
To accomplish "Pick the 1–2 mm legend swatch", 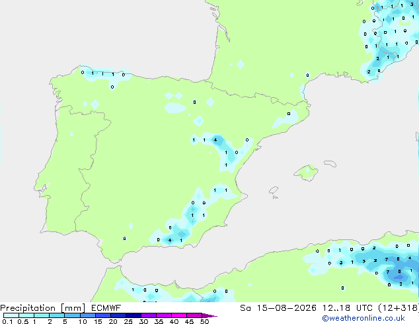I will tap(42, 315).
